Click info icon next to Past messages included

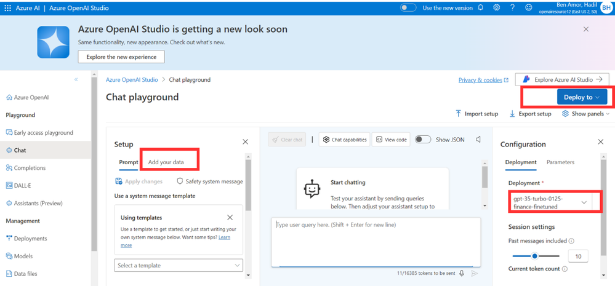coord(571,241)
